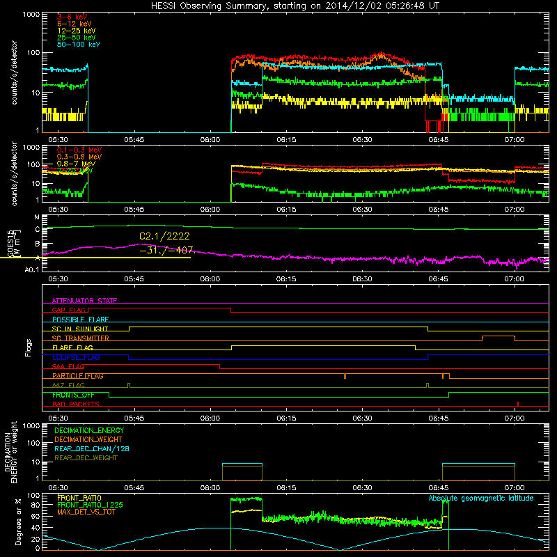Click the HESSI Observing Summary plot title
The image size is (557, 557).
tap(295, 6)
